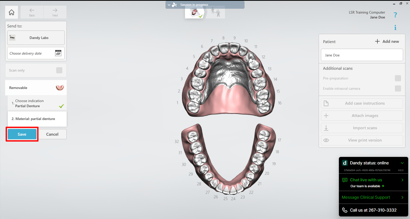This screenshot has height=219, width=410.
Task: Go to the Home screen icon
Action: (12, 12)
